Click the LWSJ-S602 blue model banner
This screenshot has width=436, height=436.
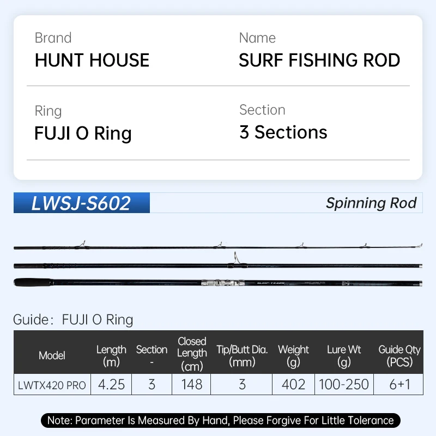(x=81, y=203)
